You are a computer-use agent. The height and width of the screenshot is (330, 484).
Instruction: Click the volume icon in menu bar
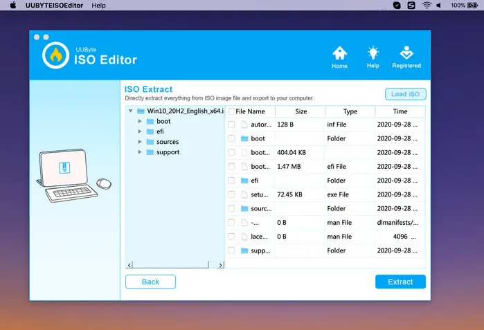coord(438,6)
